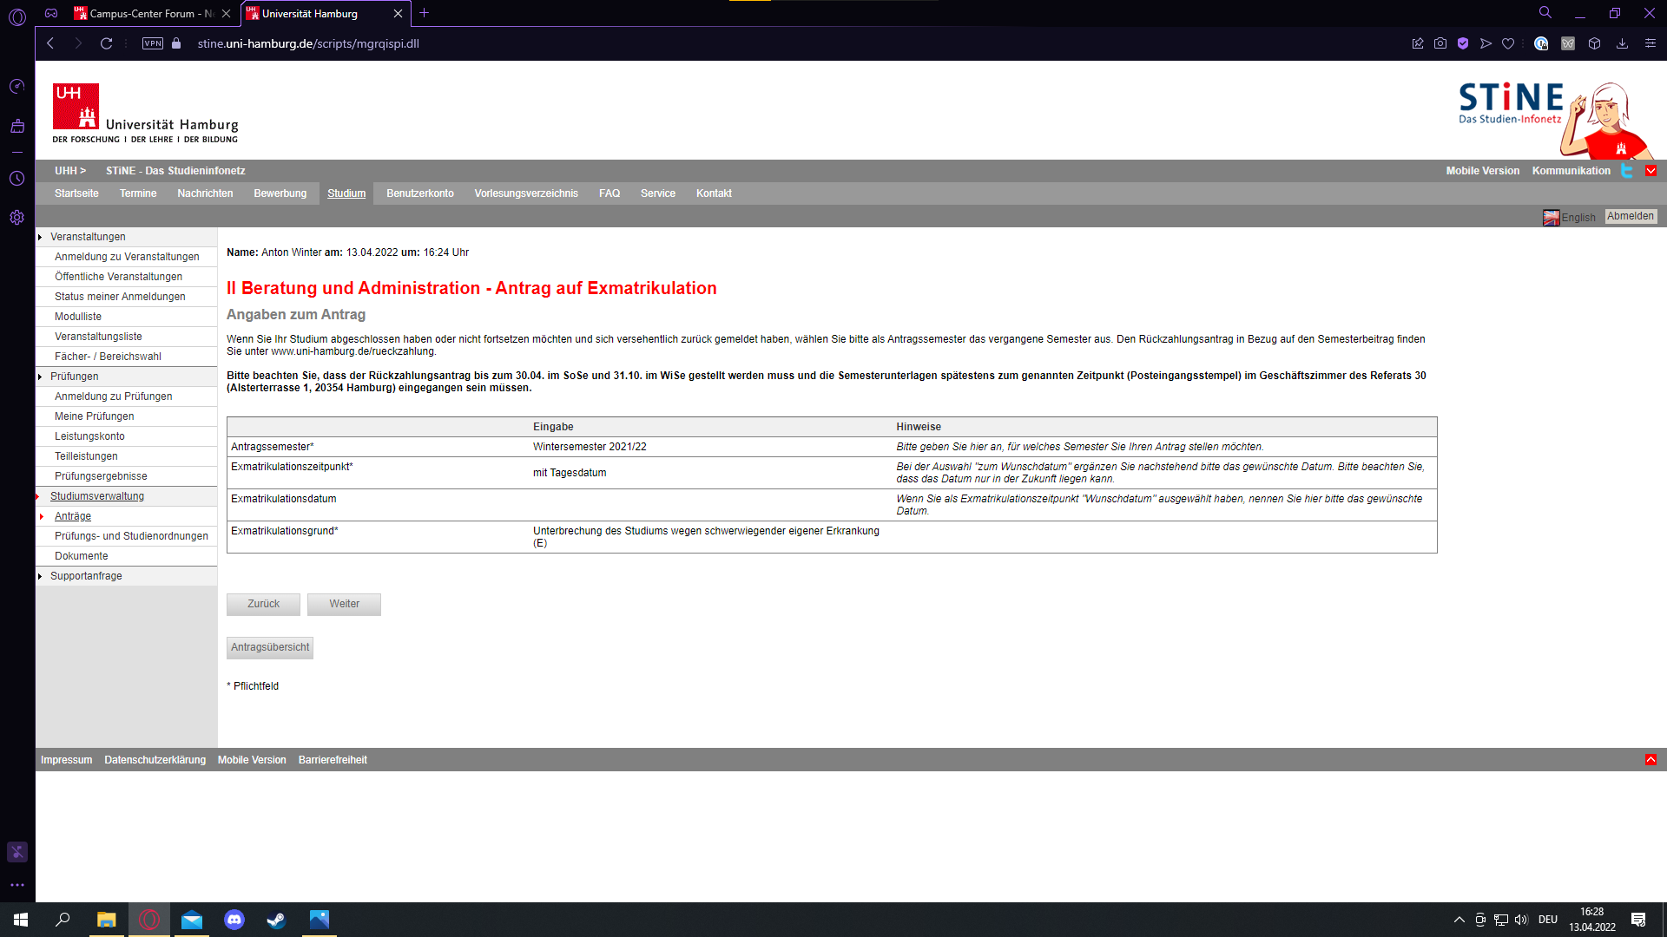Click the heart bookmark icon
The image size is (1667, 937).
pyautogui.click(x=1508, y=43)
